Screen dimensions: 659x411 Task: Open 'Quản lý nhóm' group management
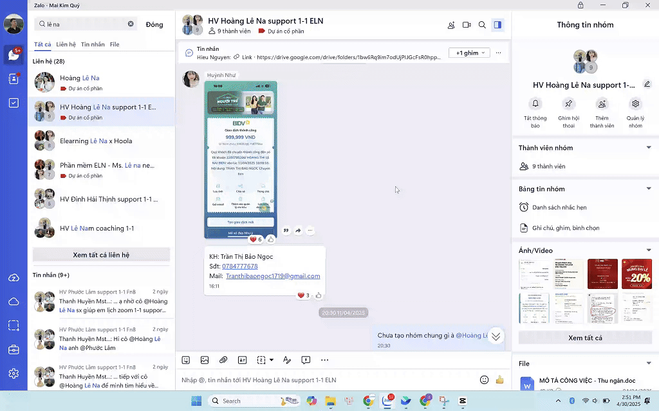pos(635,113)
